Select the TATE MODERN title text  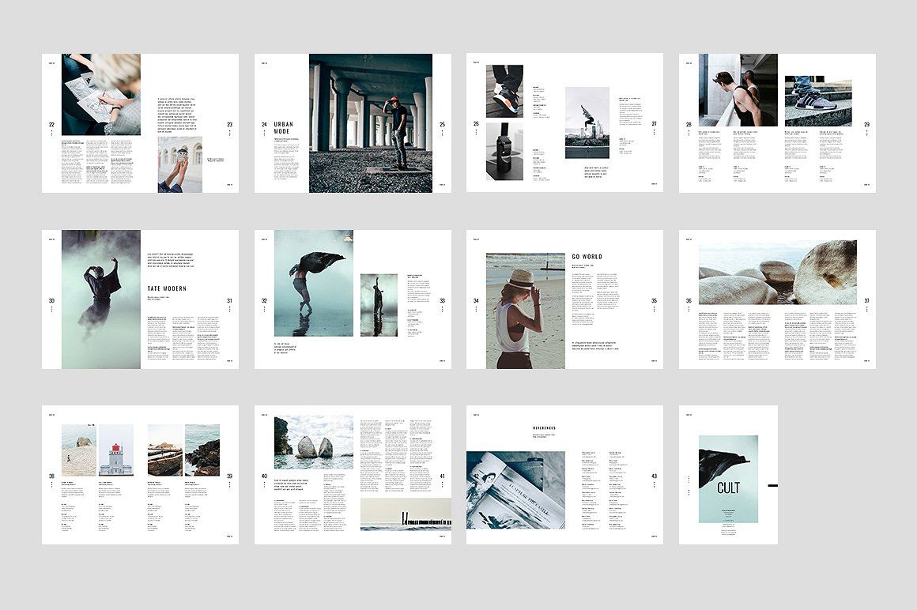(x=167, y=289)
